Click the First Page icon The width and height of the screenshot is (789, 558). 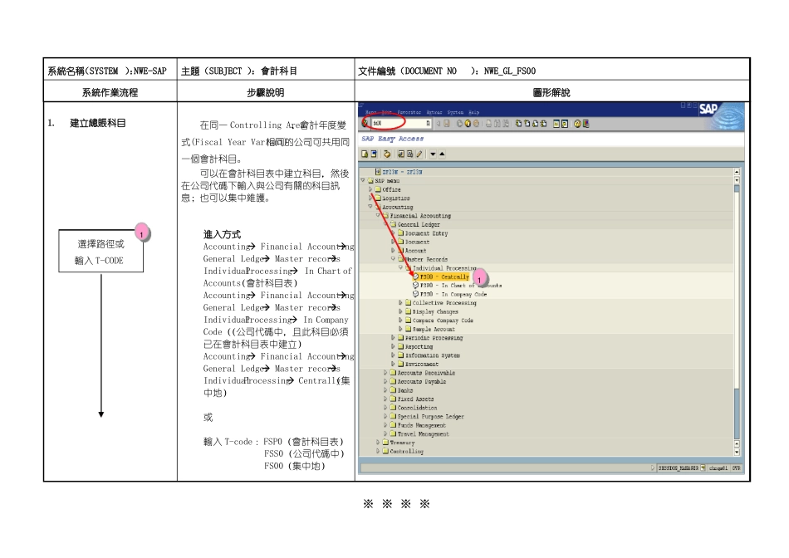[x=519, y=123]
